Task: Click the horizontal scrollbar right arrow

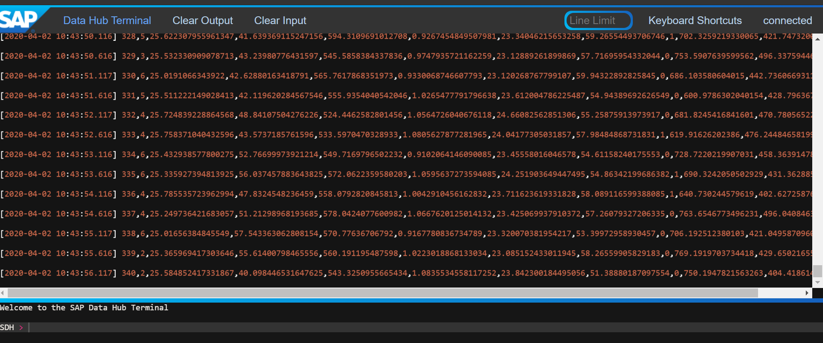Action: (807, 293)
